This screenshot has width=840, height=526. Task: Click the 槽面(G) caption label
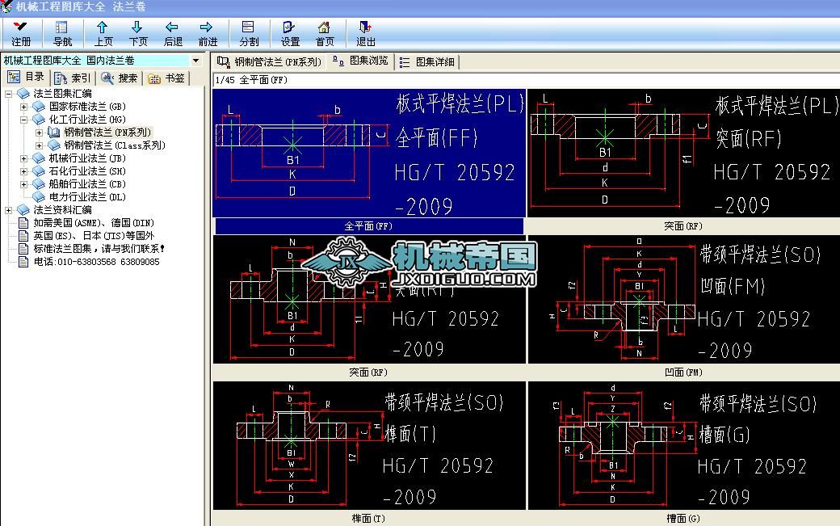pos(683,519)
